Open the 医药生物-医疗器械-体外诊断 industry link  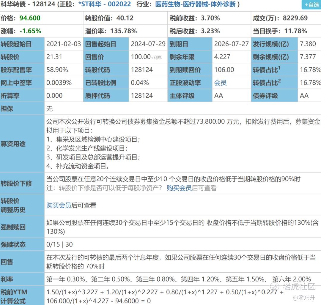[196, 4]
